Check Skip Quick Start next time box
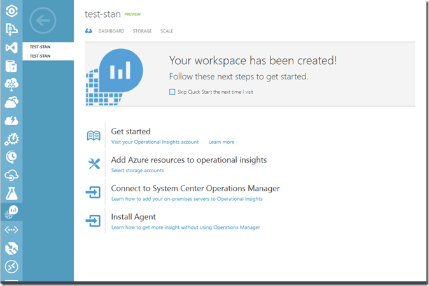Screen dimensions: 429x286 click(172, 92)
